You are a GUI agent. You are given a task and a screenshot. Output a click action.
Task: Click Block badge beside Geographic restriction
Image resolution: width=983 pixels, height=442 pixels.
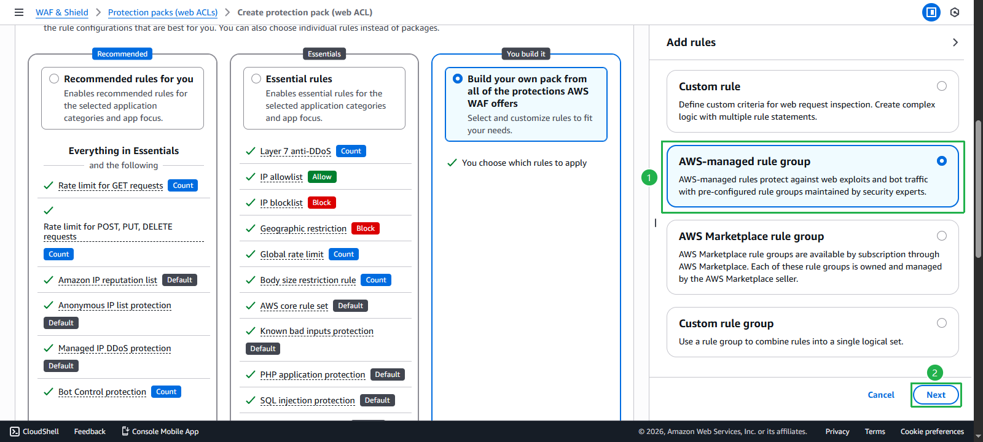pyautogui.click(x=366, y=228)
